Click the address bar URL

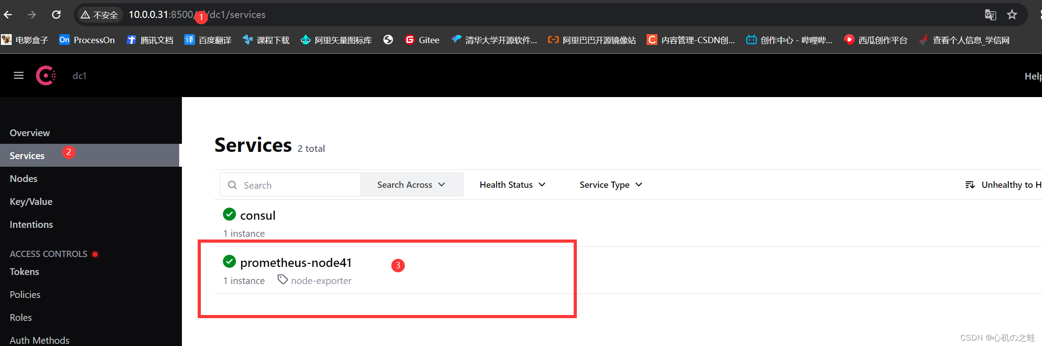[197, 15]
